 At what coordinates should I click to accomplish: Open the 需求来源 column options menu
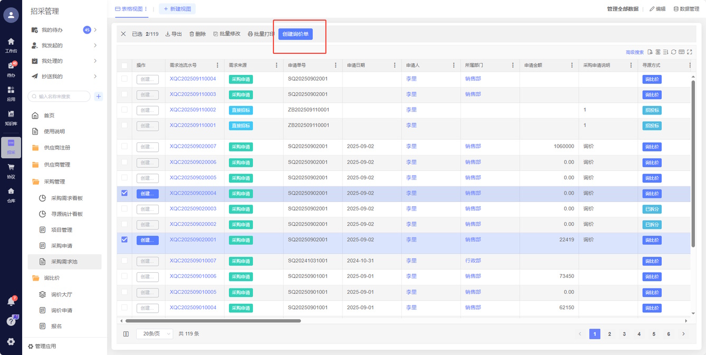click(276, 65)
